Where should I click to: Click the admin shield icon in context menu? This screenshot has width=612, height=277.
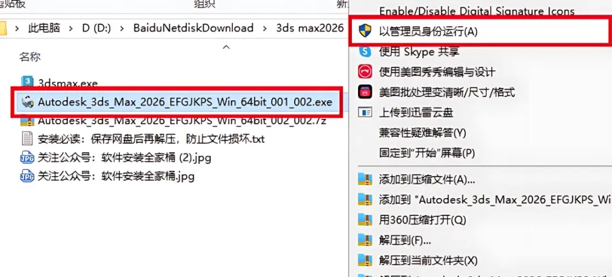tap(365, 31)
